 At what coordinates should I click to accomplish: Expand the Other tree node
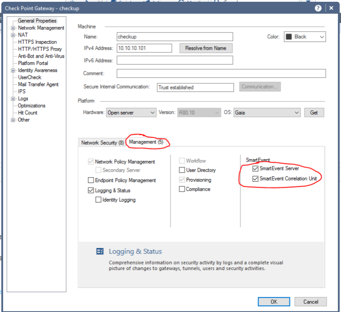point(13,120)
